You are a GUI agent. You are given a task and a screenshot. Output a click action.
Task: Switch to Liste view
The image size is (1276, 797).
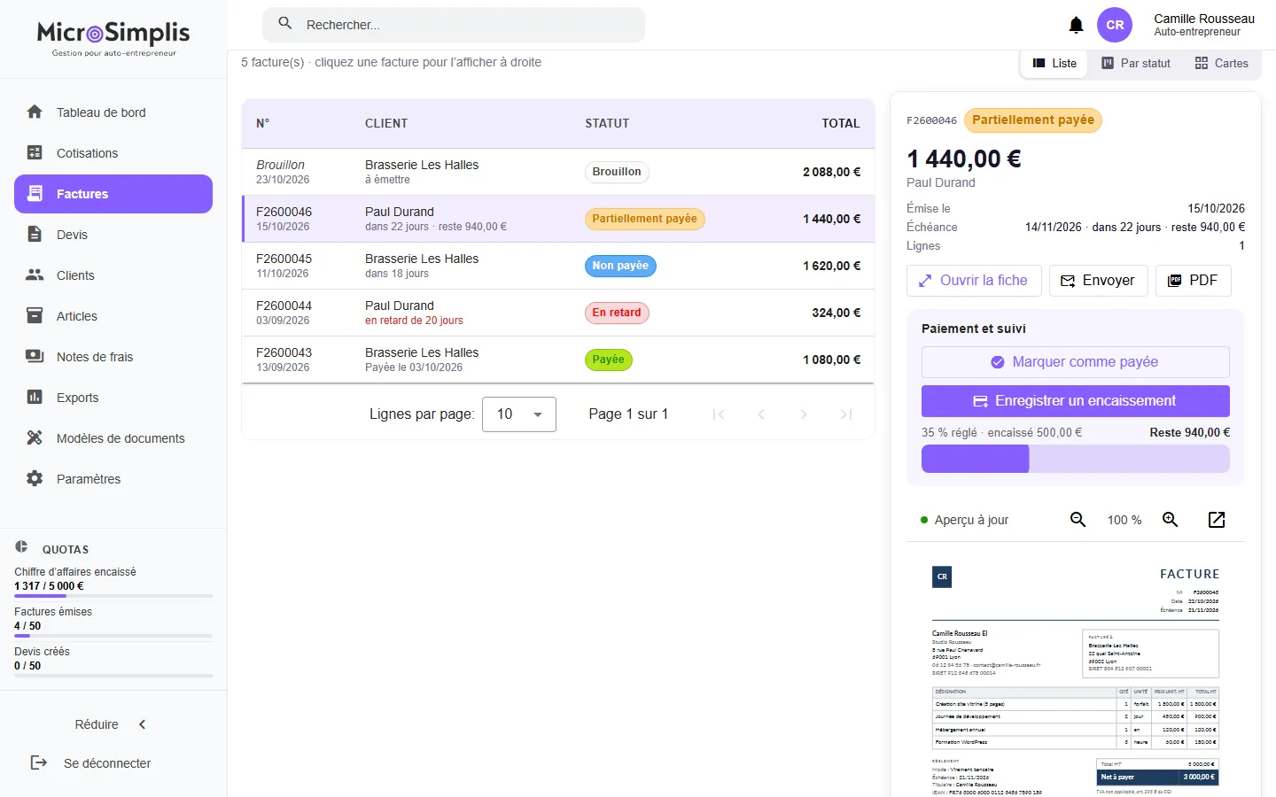tap(1054, 63)
